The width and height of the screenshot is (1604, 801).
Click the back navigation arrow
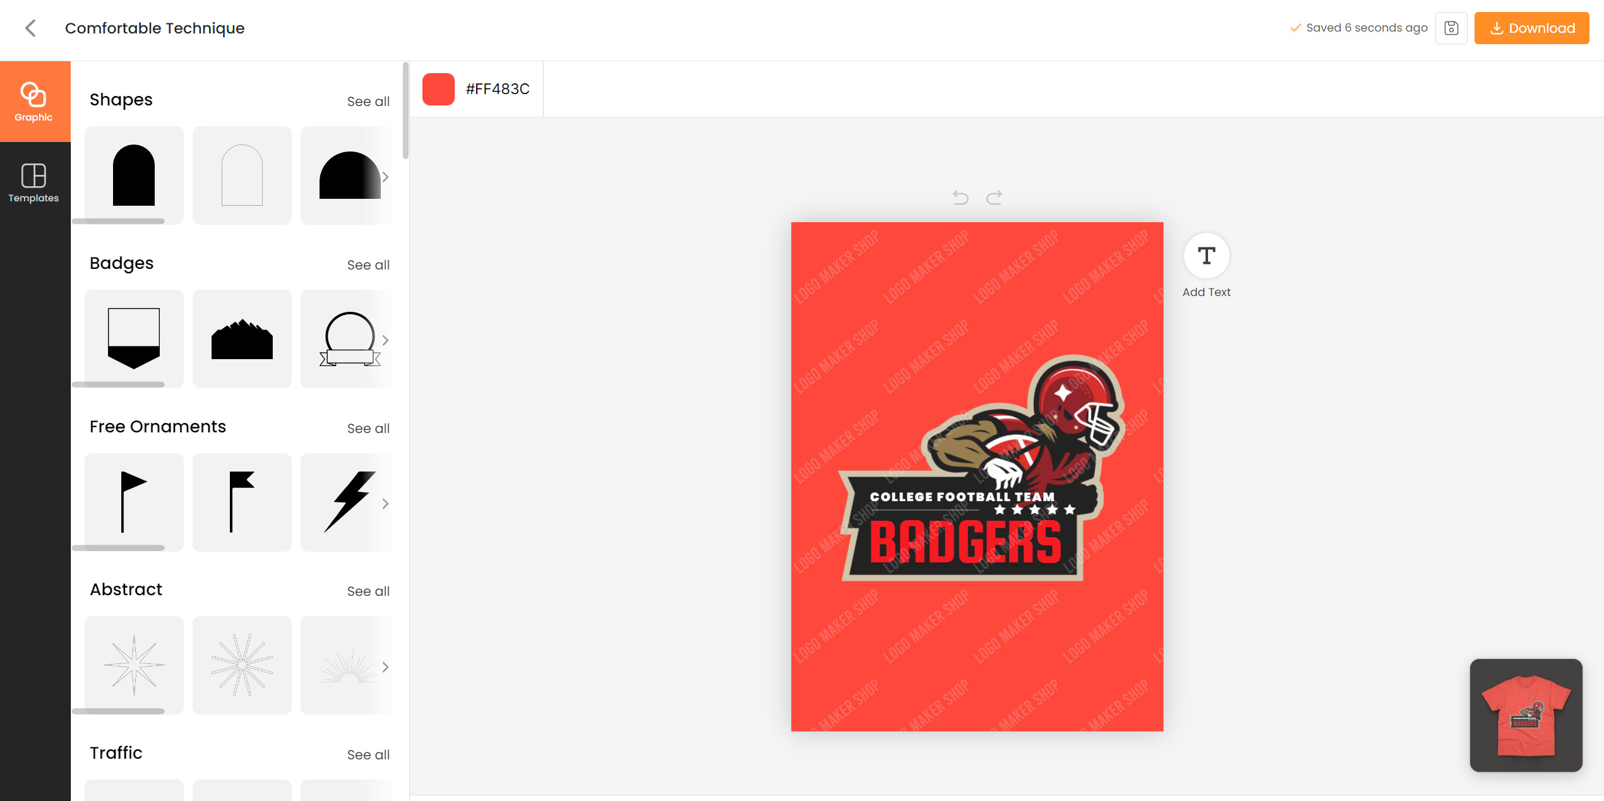[x=30, y=28]
